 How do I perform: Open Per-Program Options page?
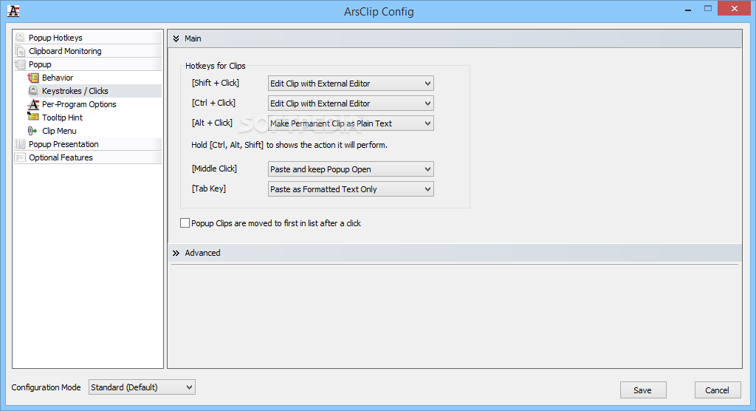[79, 103]
